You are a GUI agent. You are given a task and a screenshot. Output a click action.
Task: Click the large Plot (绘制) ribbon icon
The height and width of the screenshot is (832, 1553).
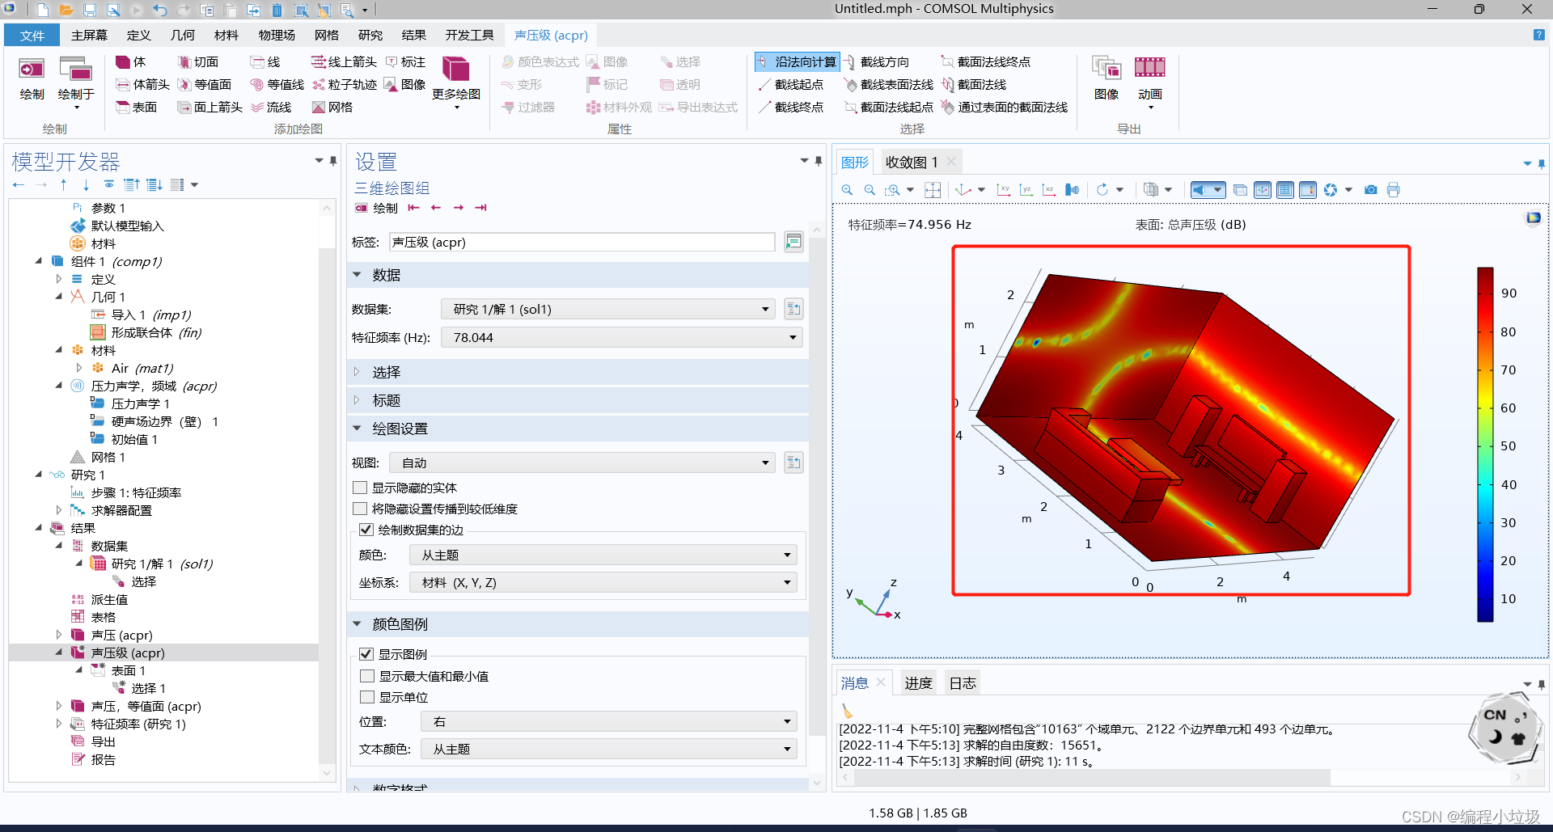coord(32,78)
